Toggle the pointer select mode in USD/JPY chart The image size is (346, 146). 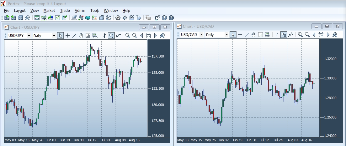point(61,36)
